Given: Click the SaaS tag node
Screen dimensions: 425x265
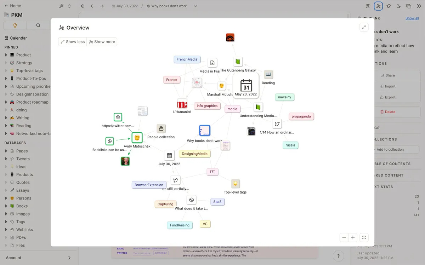Looking at the screenshot, I should tap(217, 202).
